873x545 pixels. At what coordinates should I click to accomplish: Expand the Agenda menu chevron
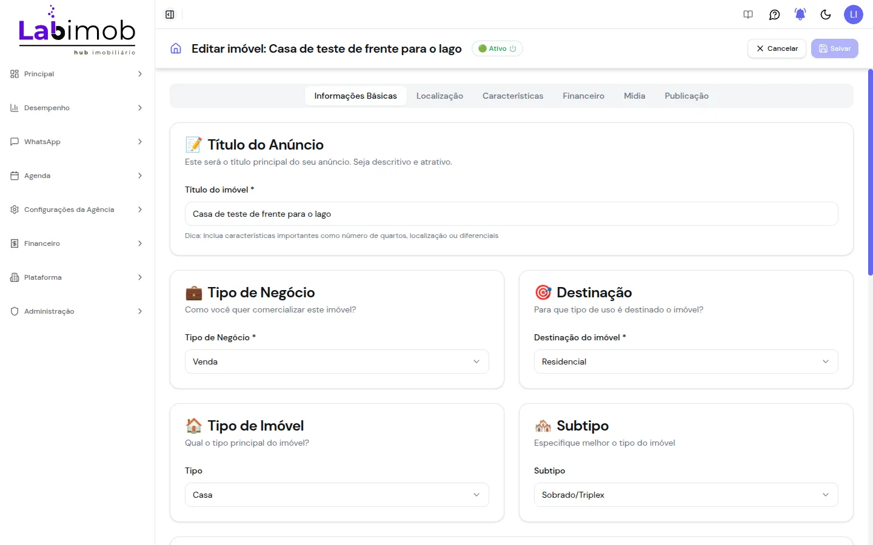(140, 176)
